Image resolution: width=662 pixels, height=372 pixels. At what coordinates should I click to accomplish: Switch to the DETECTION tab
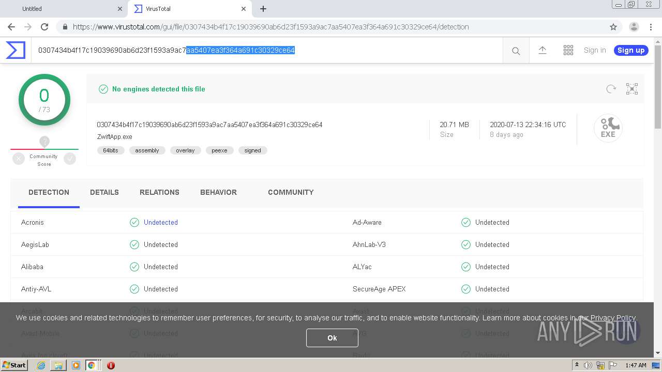tap(49, 192)
